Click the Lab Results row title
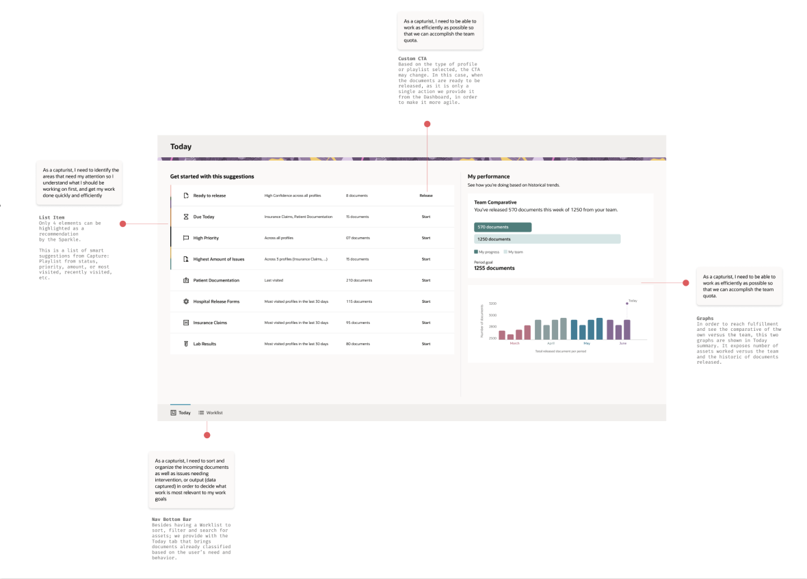Screen dimensions: 807x579 204,343
